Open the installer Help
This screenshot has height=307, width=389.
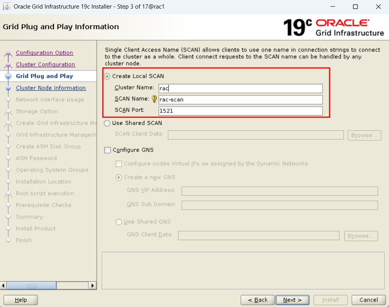pyautogui.click(x=21, y=300)
